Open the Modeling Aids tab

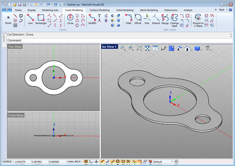[50, 10]
